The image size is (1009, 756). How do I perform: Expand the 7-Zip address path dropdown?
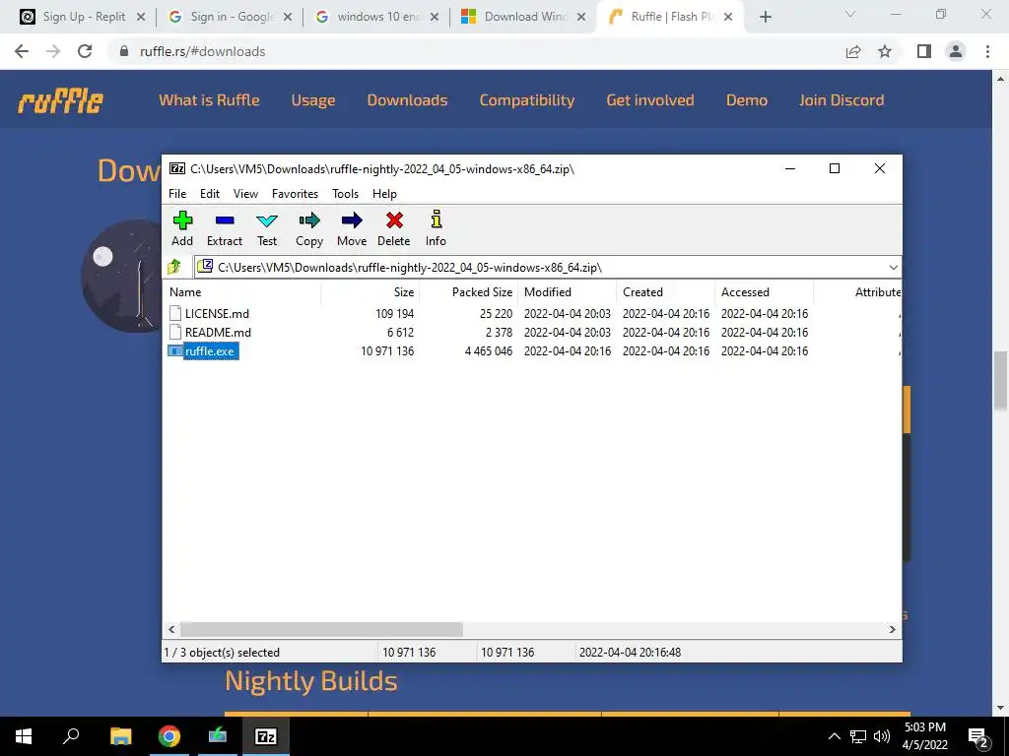coord(893,268)
